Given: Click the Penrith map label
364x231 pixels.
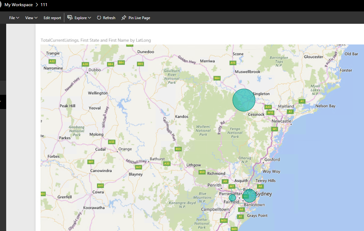Looking at the screenshot, I should [x=214, y=185].
